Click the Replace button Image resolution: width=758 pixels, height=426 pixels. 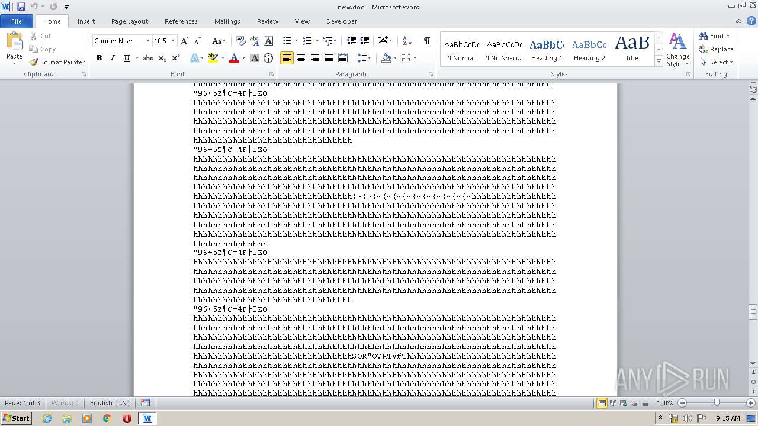click(717, 49)
